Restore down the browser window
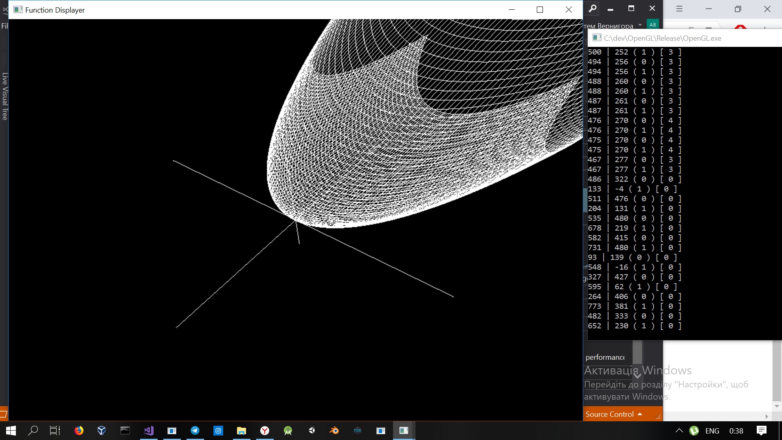Viewport: 782px width, 440px height. coord(738,9)
